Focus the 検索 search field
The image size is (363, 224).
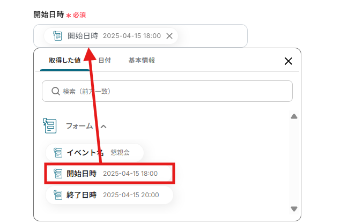(x=172, y=92)
